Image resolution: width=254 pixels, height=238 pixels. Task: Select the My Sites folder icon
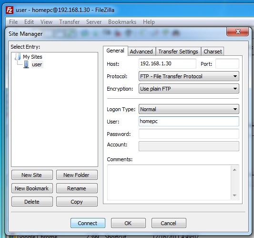[x=18, y=57]
